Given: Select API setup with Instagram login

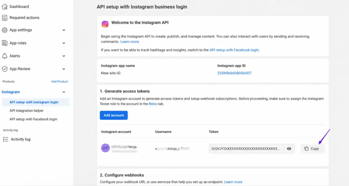Looking at the screenshot, I should tap(35, 102).
